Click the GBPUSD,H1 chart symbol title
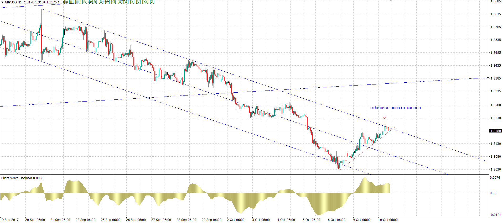This screenshot has height=223, width=503. click(x=13, y=2)
